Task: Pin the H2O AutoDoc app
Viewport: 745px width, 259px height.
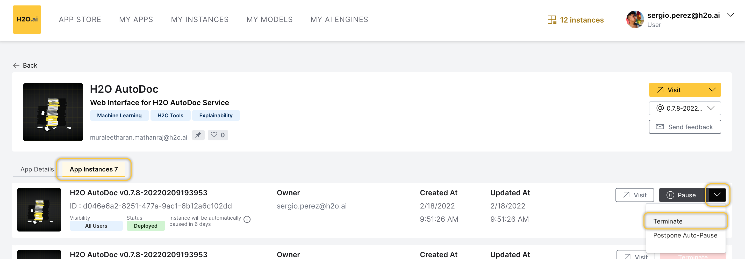Action: (198, 135)
